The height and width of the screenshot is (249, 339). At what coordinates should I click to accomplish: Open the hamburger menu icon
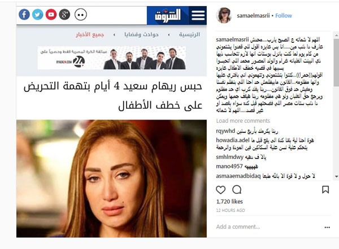click(198, 15)
